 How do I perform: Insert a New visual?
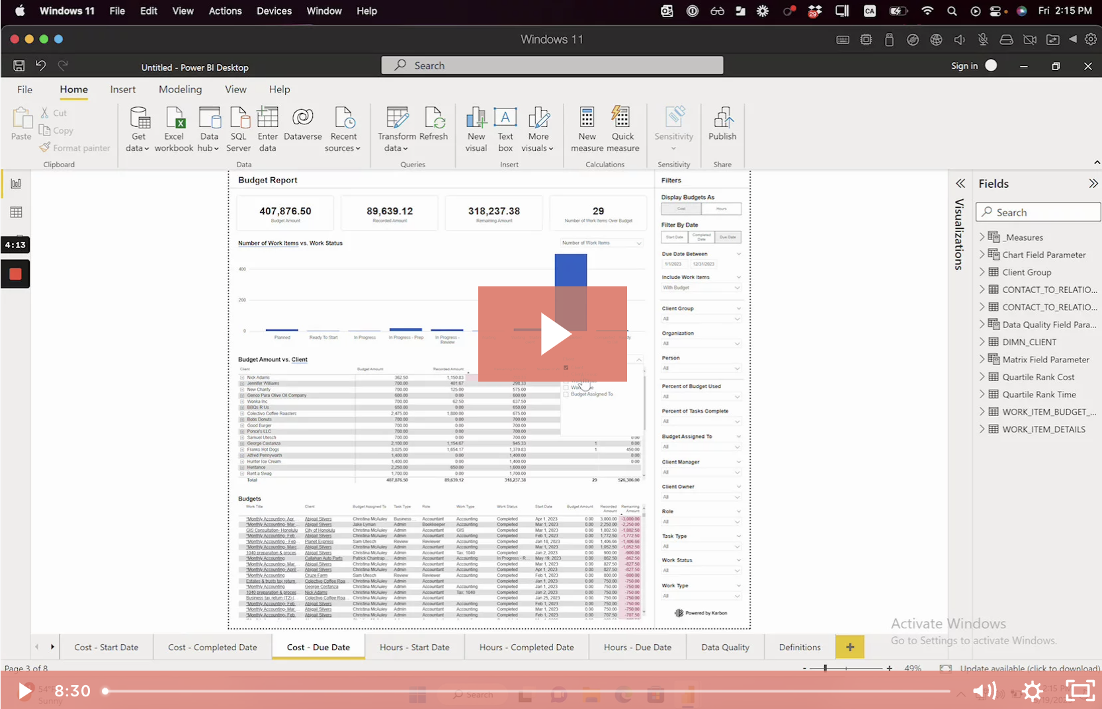coord(476,129)
